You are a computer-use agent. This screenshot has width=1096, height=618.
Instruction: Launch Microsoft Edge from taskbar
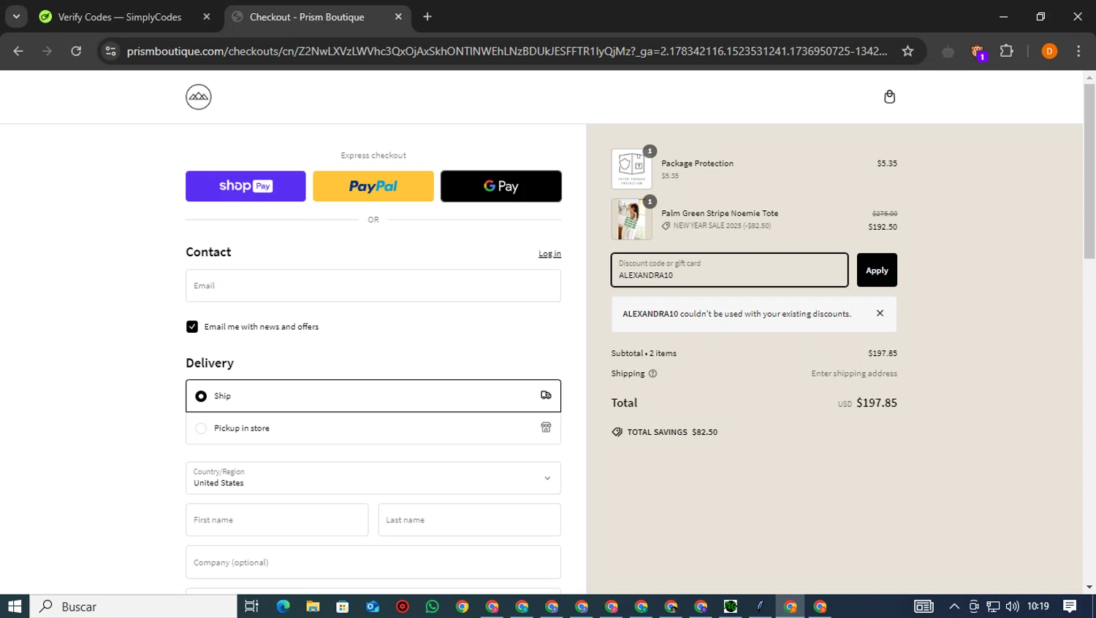tap(283, 606)
